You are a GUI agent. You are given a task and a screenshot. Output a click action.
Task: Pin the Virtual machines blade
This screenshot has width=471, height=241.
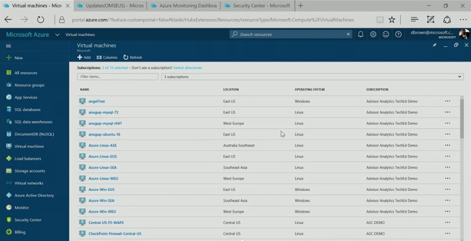[434, 45]
